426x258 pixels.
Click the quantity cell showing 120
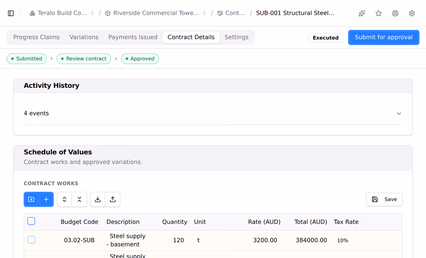179,240
